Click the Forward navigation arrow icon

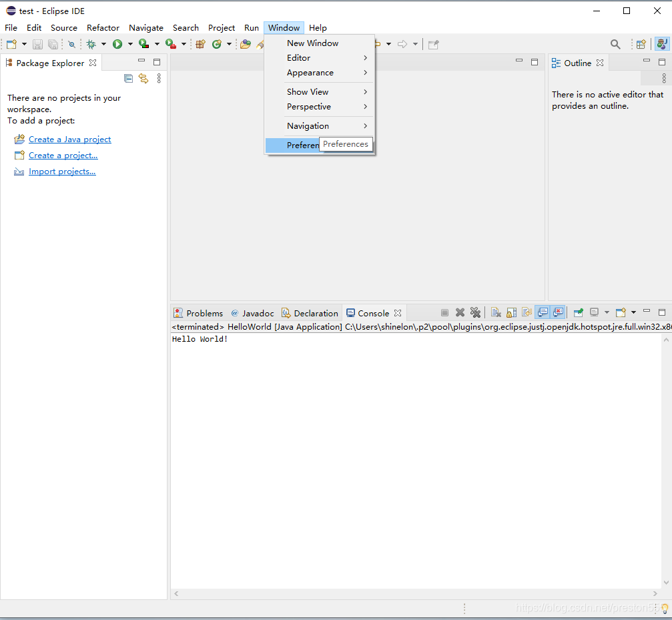pyautogui.click(x=402, y=44)
